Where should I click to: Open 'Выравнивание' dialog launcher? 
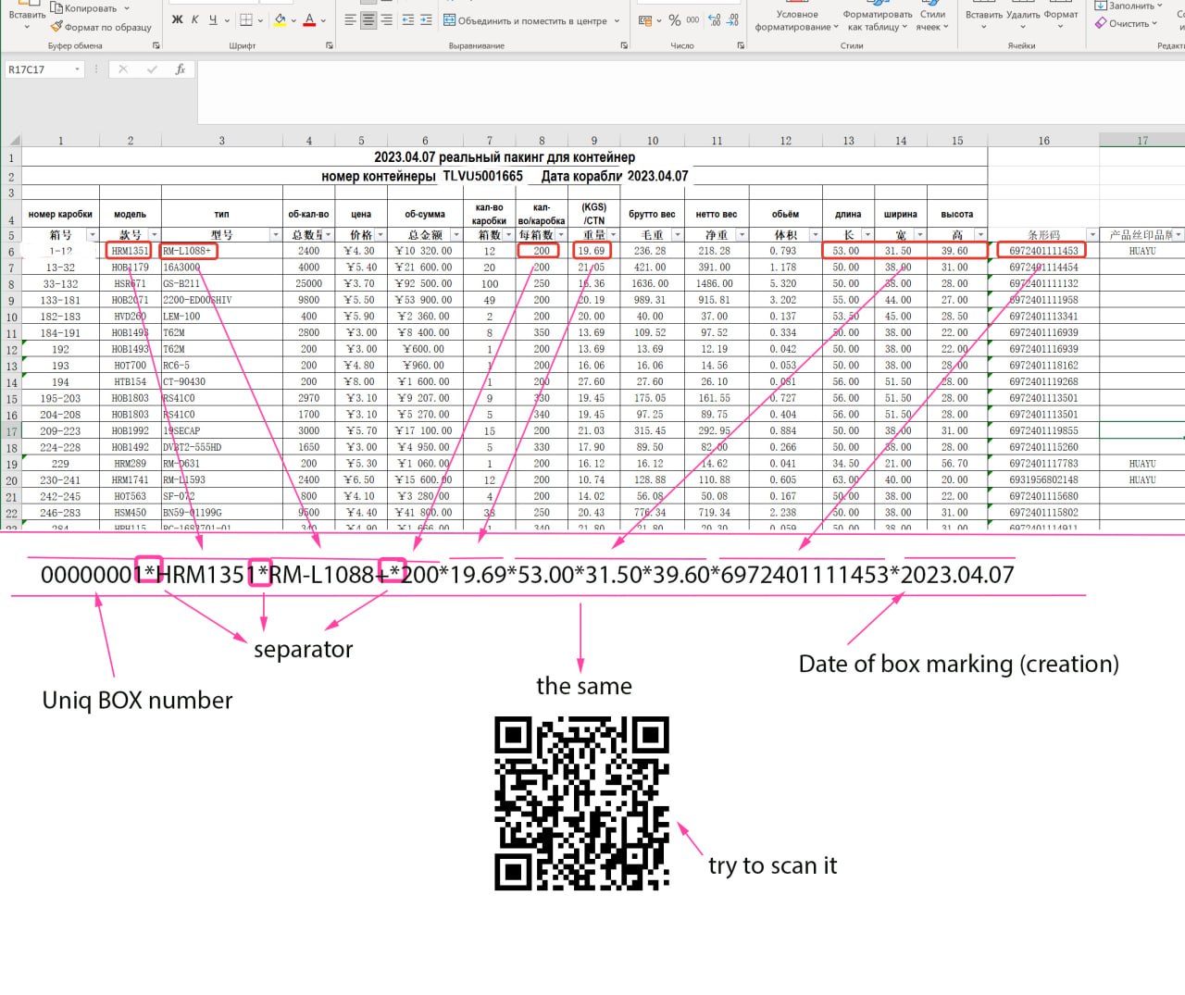(624, 45)
